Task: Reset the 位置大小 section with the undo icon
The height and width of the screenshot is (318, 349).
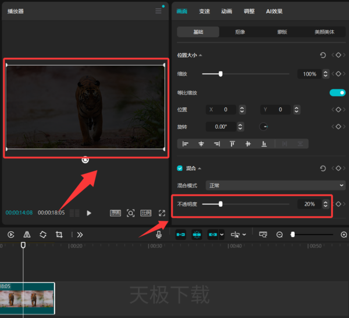Action: (323, 55)
